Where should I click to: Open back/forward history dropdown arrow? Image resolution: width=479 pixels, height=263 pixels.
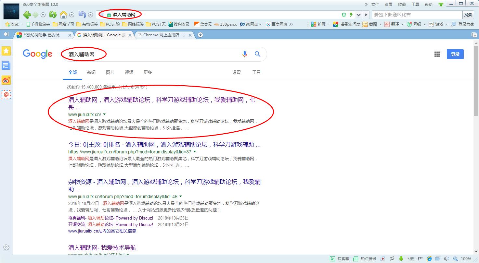pos(43,15)
